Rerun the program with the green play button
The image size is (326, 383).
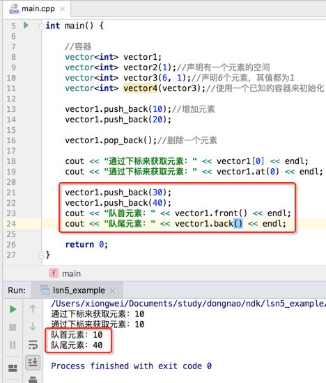(13, 309)
